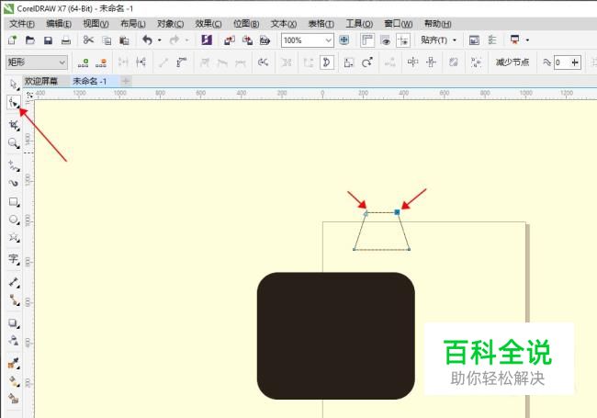Click the Save floppy disk icon
Viewport: 597px width, 418px height.
click(48, 40)
